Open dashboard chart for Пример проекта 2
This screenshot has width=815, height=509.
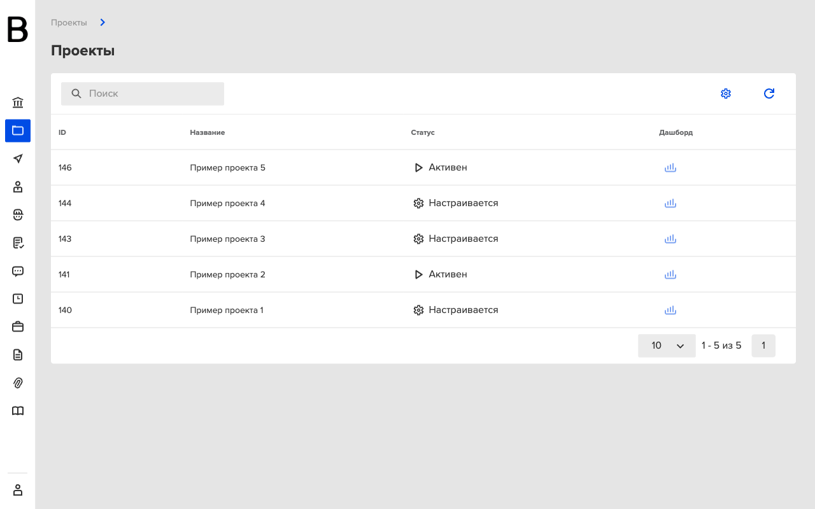[x=670, y=275]
